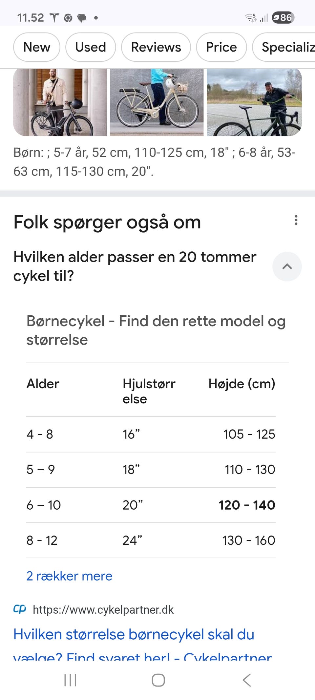Tap the three-dot menu beside Folk spørger også om
Screen dimensions: 315x700
pos(296,220)
